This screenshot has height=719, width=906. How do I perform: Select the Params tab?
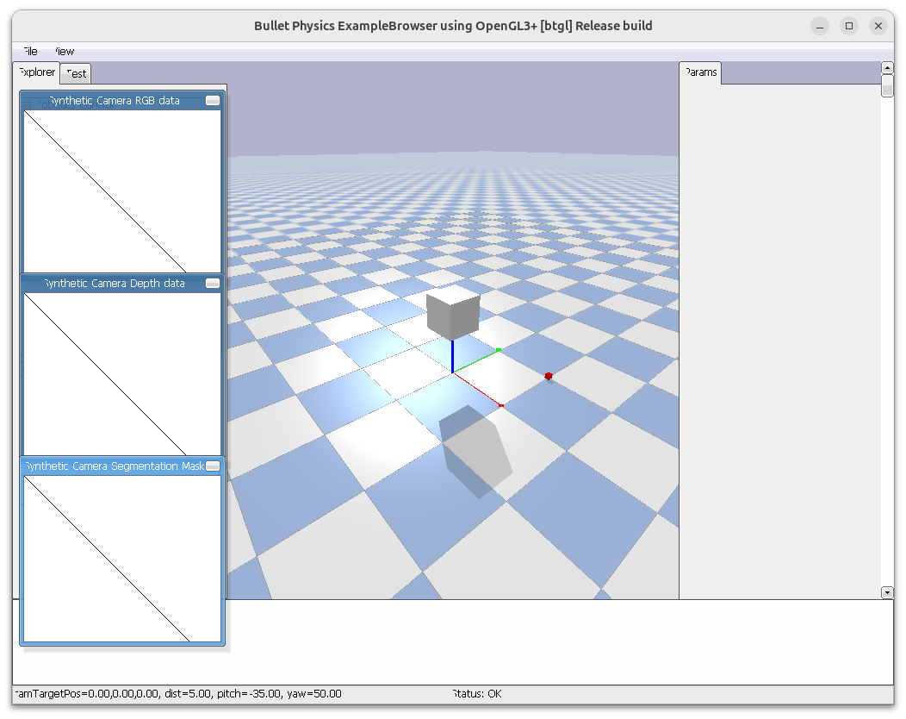pyautogui.click(x=701, y=72)
